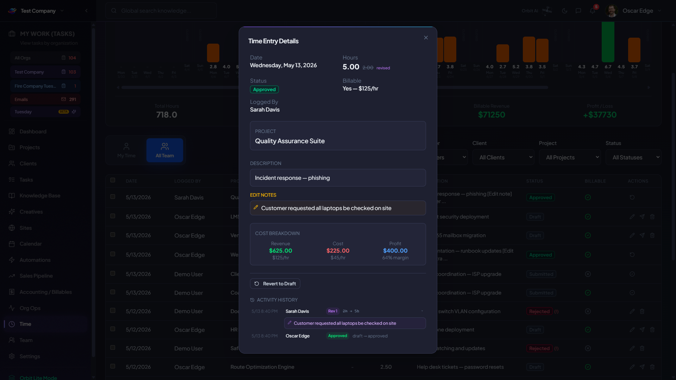Click the Accounting / Billables icon

pos(12,292)
